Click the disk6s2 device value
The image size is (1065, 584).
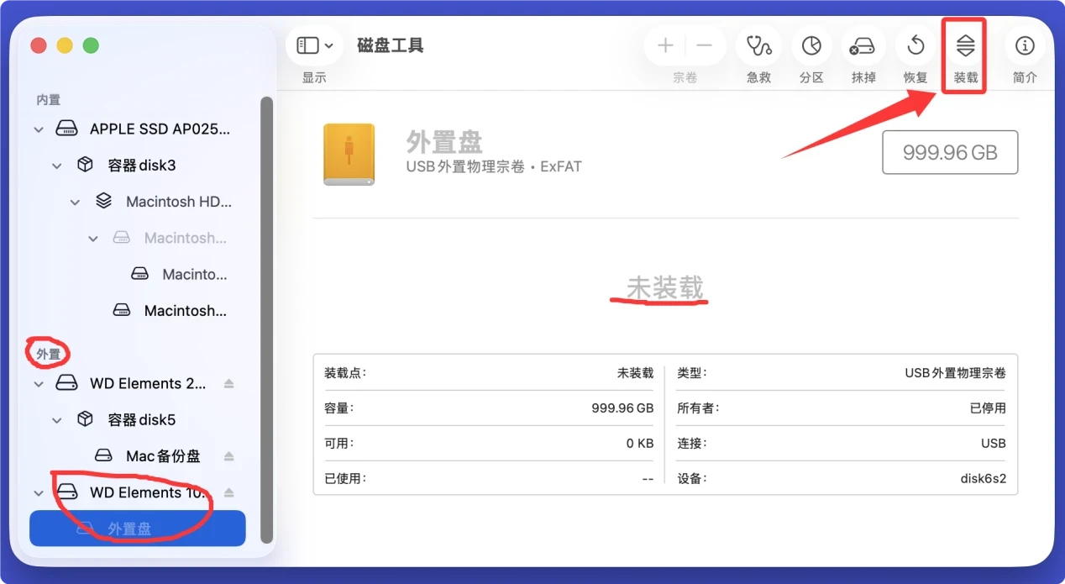[x=983, y=479]
